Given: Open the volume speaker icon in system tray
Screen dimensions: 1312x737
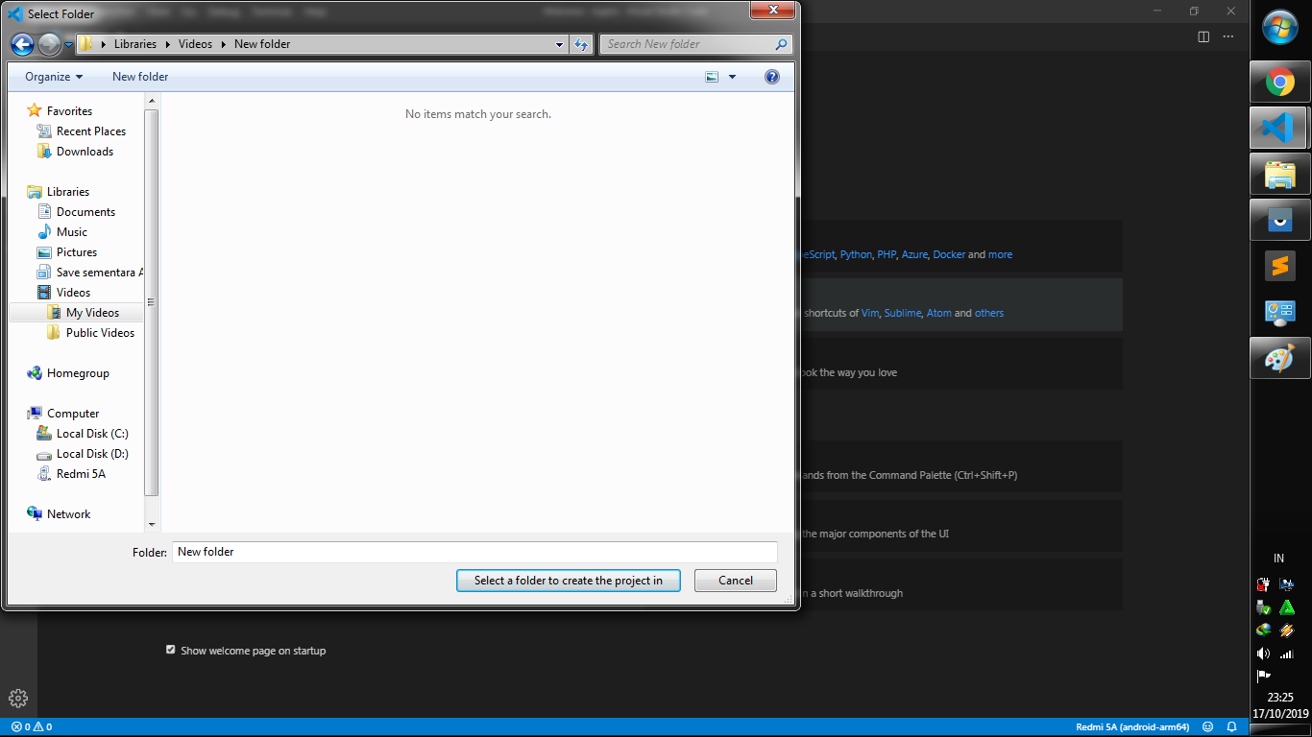Looking at the screenshot, I should (x=1263, y=654).
